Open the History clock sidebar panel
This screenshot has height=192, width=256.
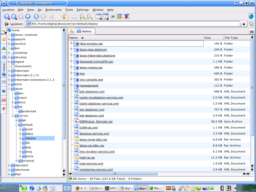pos(4,57)
